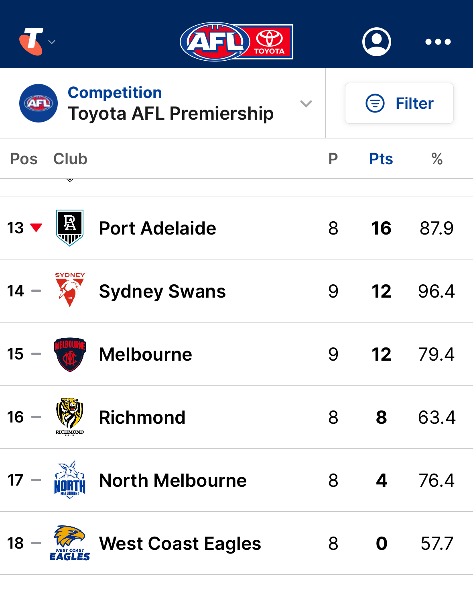Open the user profile icon
The width and height of the screenshot is (473, 590).
[x=376, y=42]
